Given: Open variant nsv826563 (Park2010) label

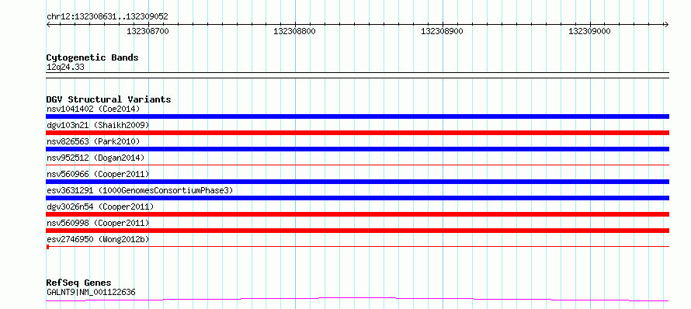Looking at the screenshot, I should 93,141.
